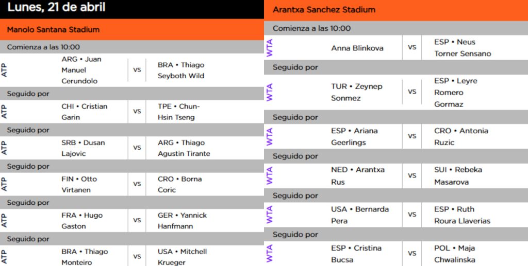Viewport: 528px width, 266px height.
Task: Click WTA label beside Anna Blinkova match
Action: tap(269, 48)
